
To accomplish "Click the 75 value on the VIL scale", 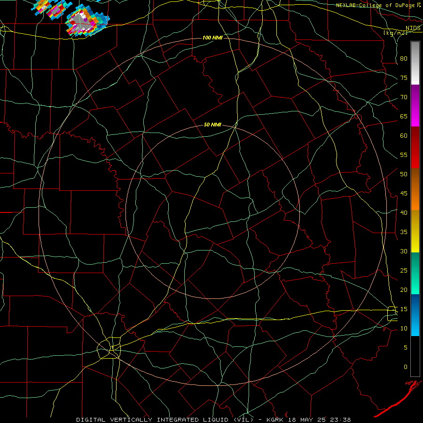I will [x=404, y=78].
